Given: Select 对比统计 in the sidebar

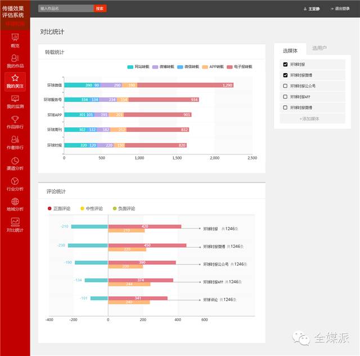Looking at the screenshot, I should tap(15, 225).
